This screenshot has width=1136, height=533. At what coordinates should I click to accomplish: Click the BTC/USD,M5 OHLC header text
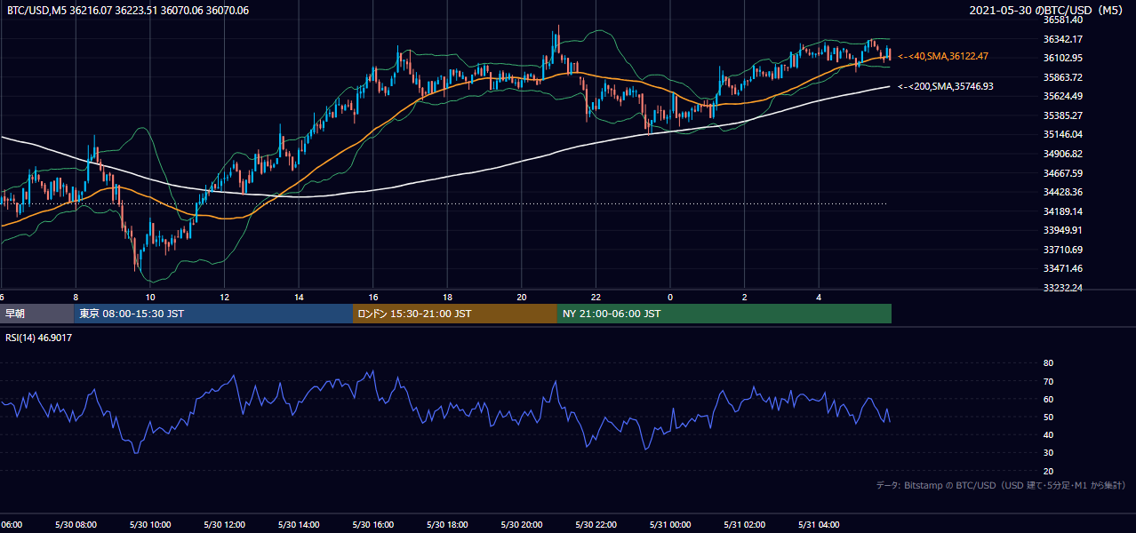[x=128, y=10]
